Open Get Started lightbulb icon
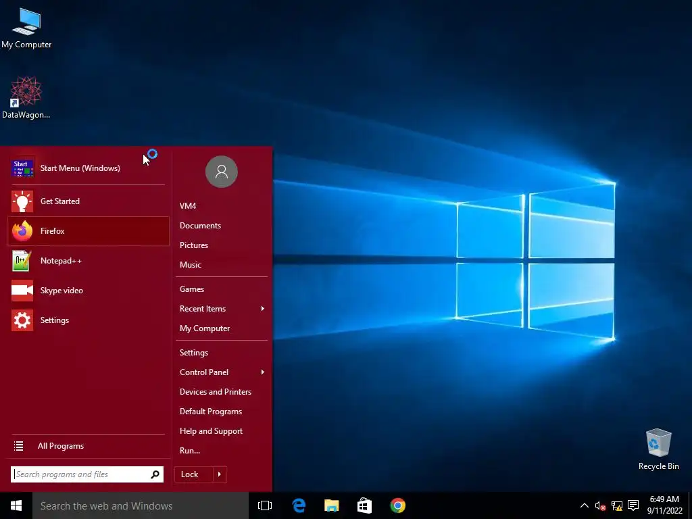692x519 pixels. pos(22,201)
